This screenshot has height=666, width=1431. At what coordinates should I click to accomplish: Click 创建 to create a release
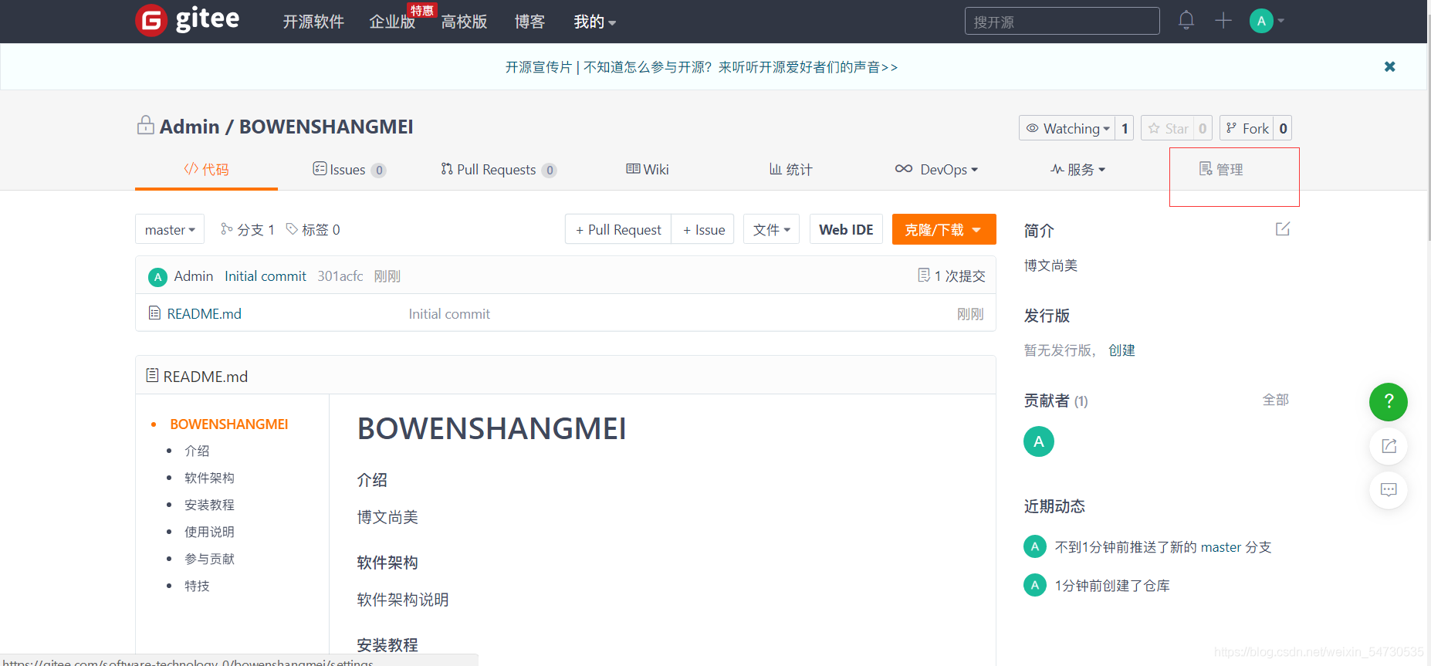point(1121,350)
